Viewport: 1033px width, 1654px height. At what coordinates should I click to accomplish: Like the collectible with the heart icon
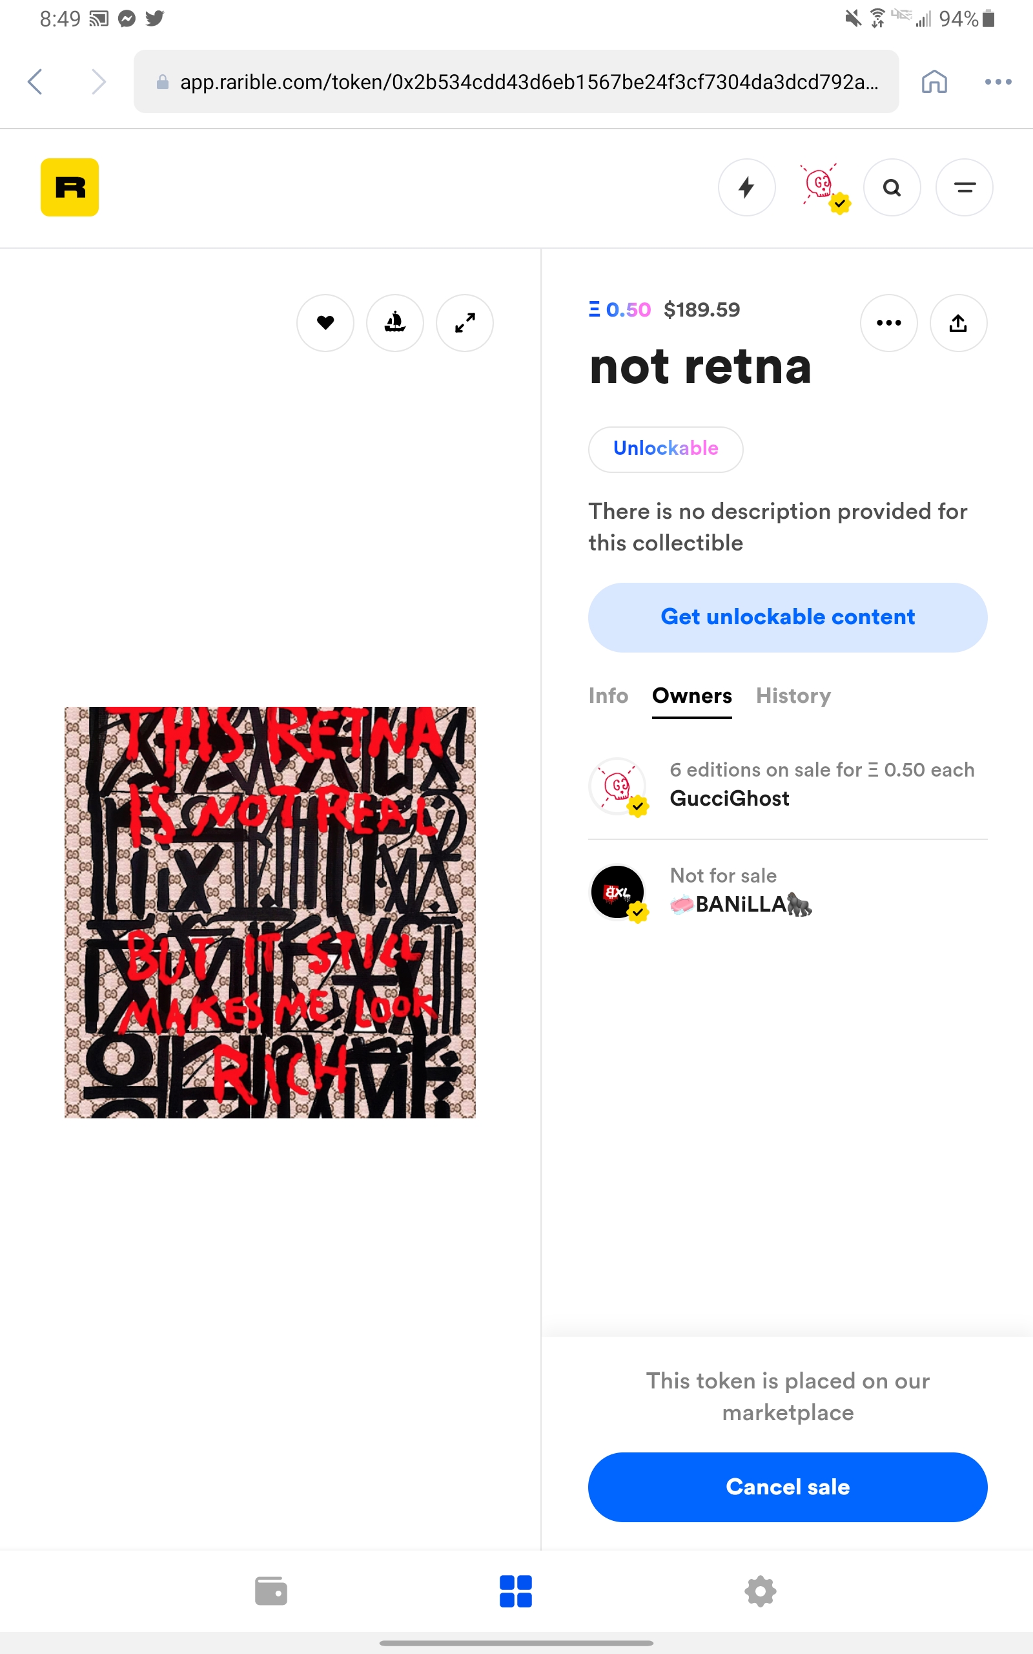click(x=325, y=322)
